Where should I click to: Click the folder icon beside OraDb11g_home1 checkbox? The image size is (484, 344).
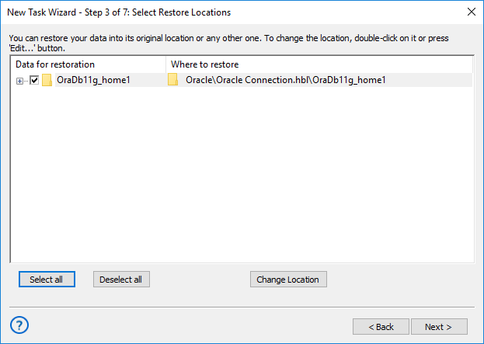(x=47, y=80)
